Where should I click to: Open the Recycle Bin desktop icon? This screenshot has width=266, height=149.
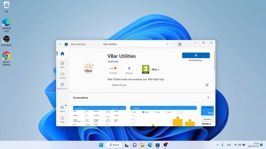(7, 7)
